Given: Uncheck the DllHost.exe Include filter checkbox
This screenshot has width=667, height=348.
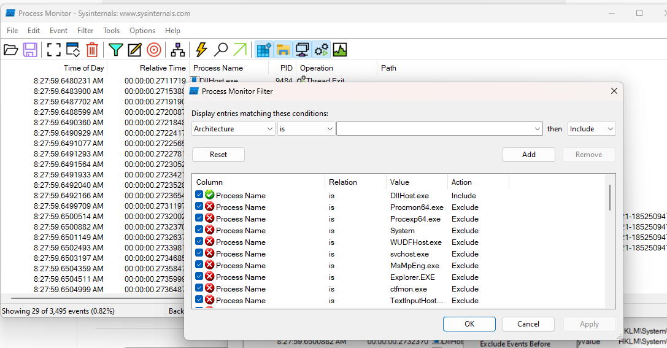Looking at the screenshot, I should tap(199, 195).
